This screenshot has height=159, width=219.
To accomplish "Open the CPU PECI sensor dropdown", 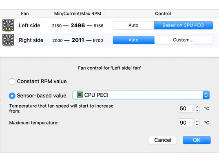I will click(141, 95).
